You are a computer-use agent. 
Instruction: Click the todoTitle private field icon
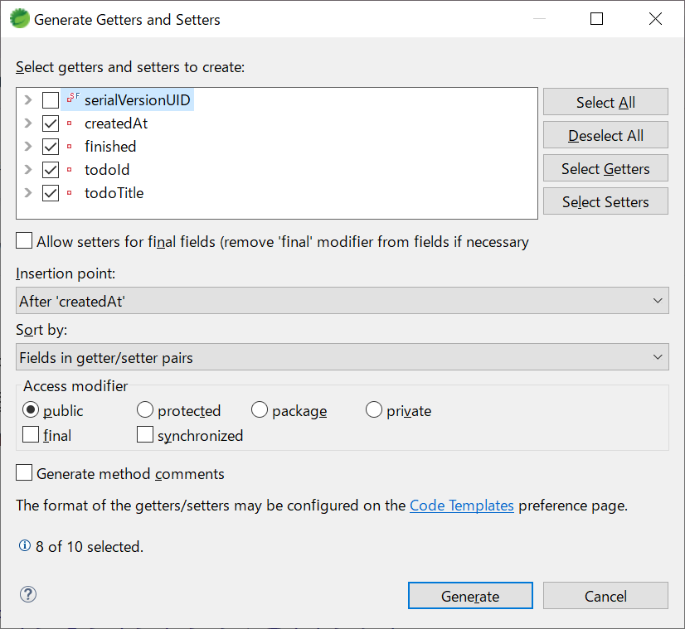[70, 193]
